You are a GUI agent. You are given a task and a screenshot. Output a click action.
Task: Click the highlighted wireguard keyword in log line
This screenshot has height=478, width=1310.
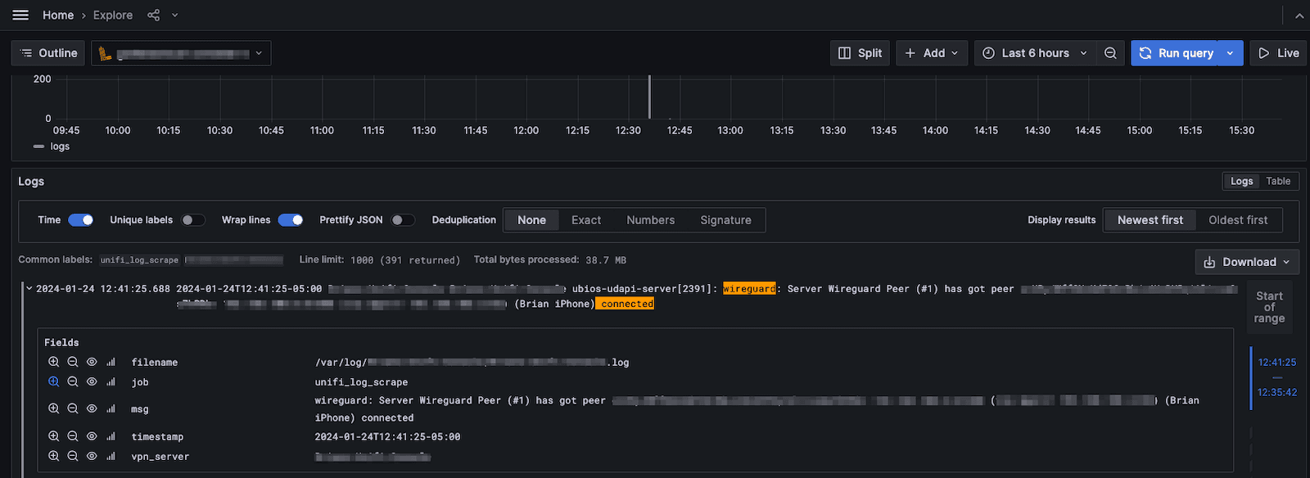click(749, 289)
